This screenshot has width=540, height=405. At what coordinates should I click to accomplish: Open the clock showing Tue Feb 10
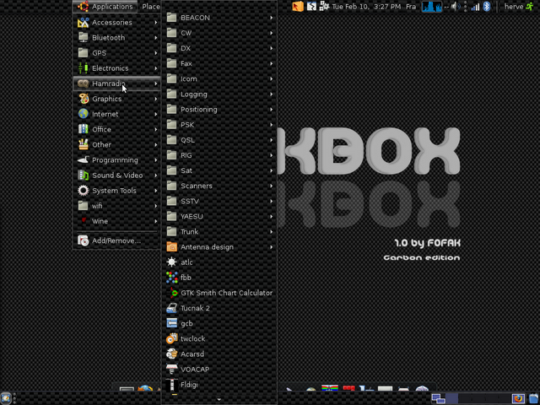[366, 7]
